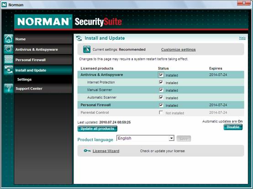Click the 'Check or update your license' text

[162, 151]
